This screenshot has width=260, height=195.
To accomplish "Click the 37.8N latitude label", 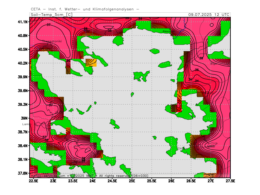I will [x=23, y=173].
